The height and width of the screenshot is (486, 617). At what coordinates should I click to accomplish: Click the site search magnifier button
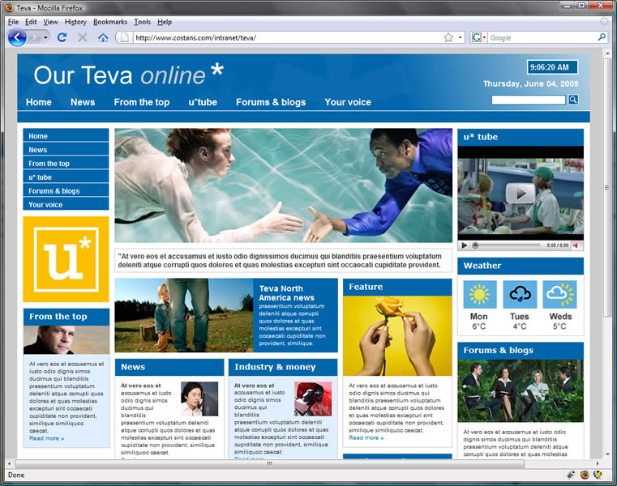click(x=573, y=100)
